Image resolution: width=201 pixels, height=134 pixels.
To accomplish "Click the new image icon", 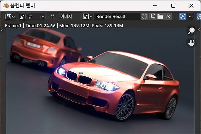I will coord(153,16).
